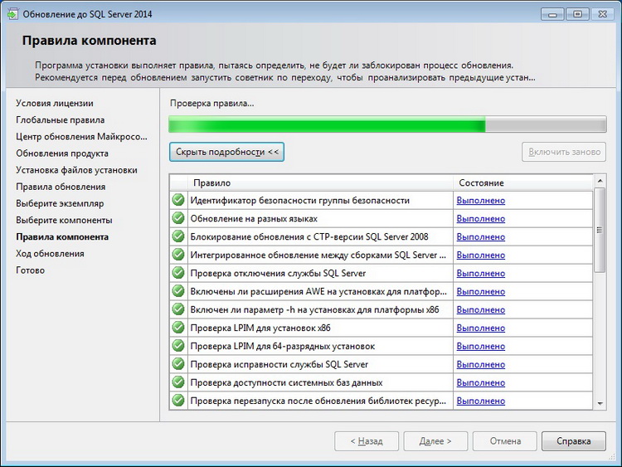
Task: Click check icon for Проверка перезапуска после обновления библиотек
Action: [178, 401]
